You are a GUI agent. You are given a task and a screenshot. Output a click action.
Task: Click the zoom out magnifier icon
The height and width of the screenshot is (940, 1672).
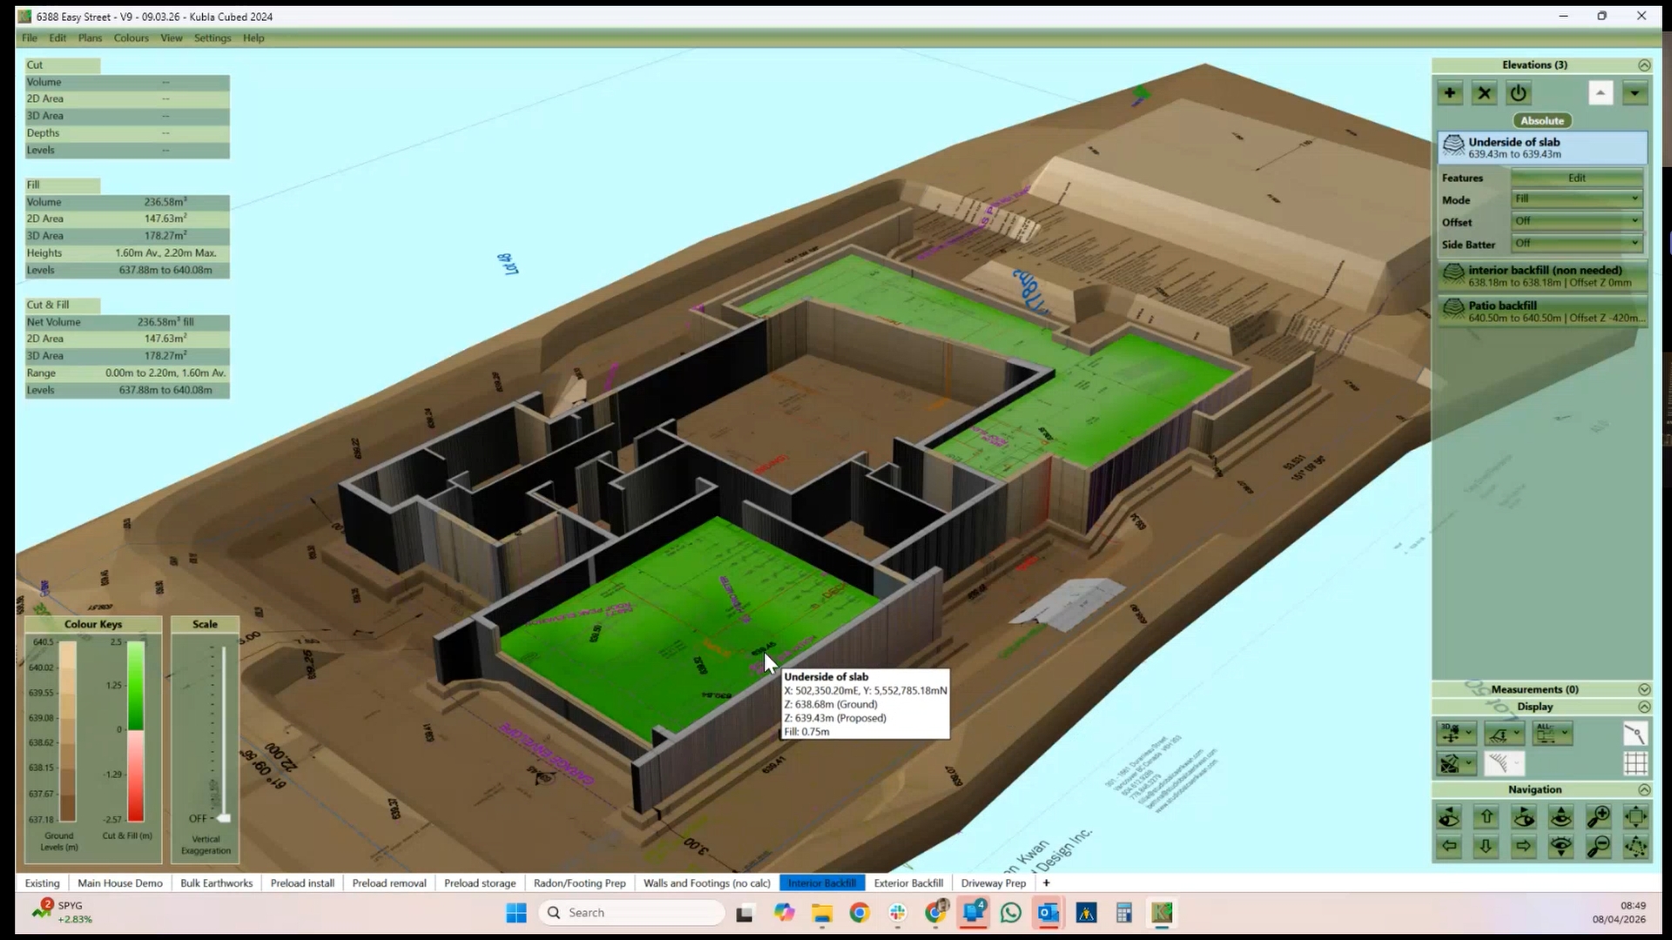(x=1598, y=846)
